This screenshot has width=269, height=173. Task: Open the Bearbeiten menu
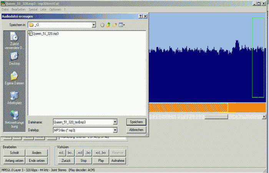(x=19, y=9)
